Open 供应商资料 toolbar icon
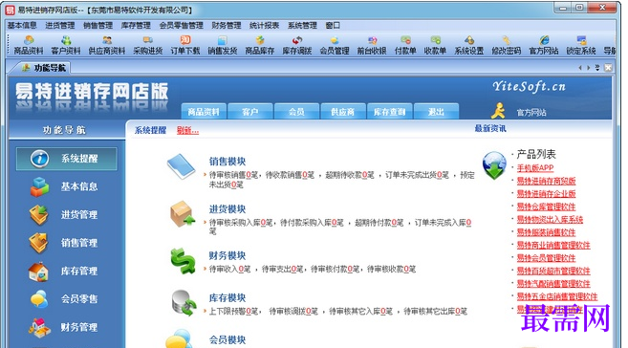The image size is (628, 348). coord(107,45)
